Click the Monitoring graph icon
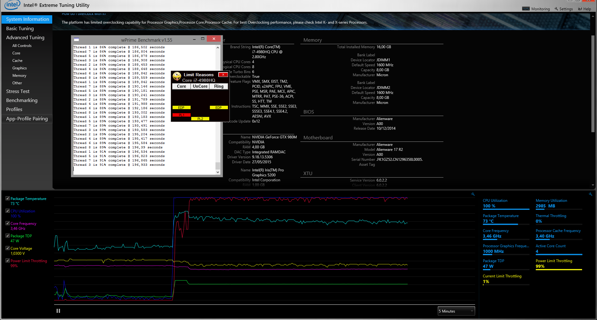This screenshot has height=320, width=597. tap(526, 9)
